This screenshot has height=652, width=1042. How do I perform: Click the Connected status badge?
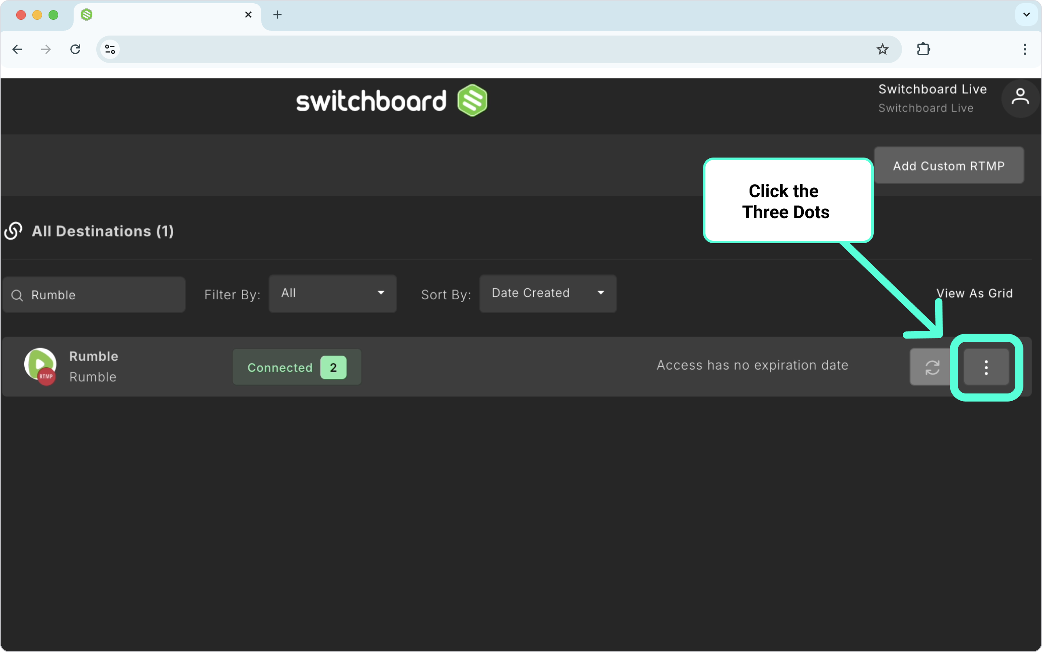click(297, 367)
